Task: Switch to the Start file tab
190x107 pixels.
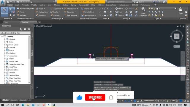Action: pos(6,22)
